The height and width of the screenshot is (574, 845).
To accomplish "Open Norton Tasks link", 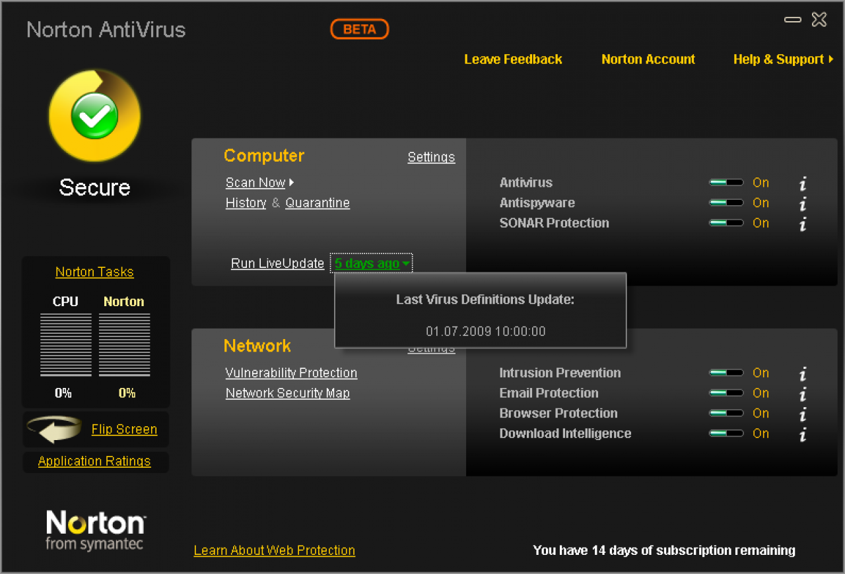I will click(94, 272).
